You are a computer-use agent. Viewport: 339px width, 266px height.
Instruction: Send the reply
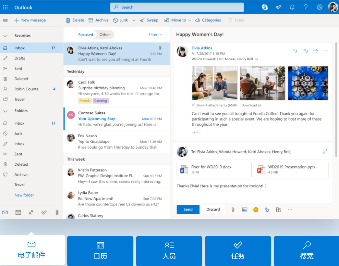point(188,210)
